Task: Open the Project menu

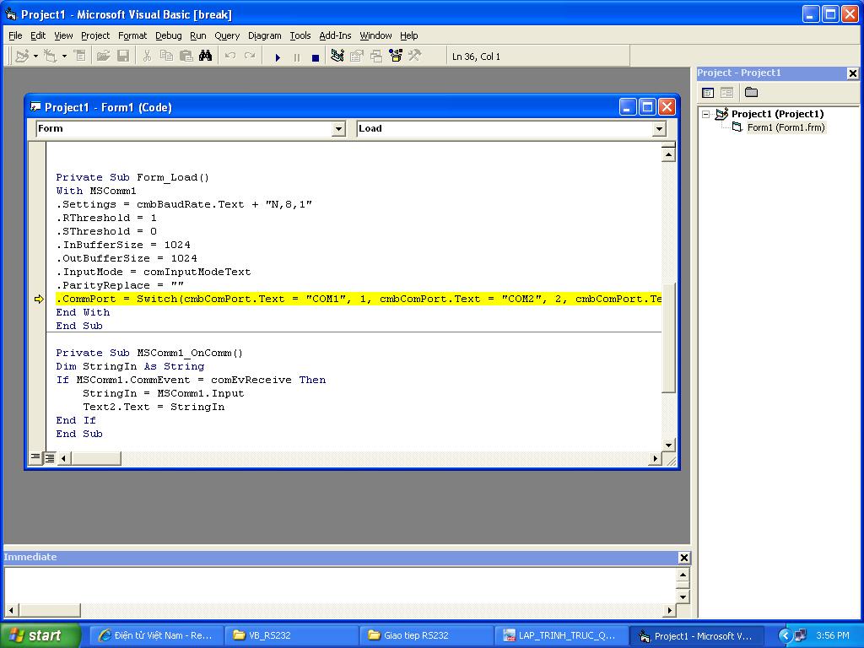Action: pos(95,35)
